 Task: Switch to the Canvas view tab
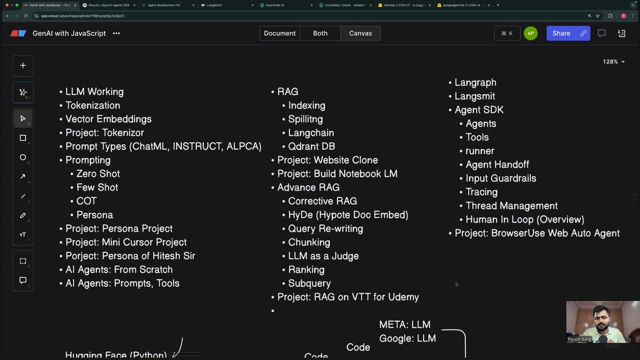[361, 33]
